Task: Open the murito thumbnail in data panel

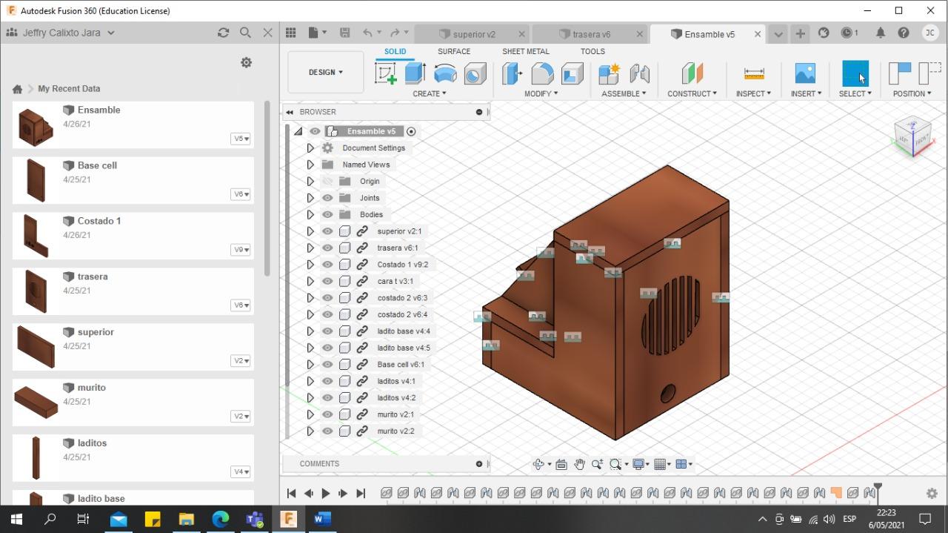Action: pyautogui.click(x=36, y=402)
